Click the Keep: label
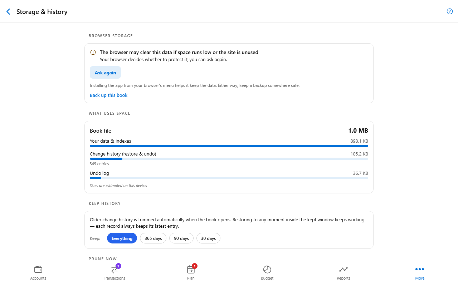The image size is (458, 286). click(95, 238)
